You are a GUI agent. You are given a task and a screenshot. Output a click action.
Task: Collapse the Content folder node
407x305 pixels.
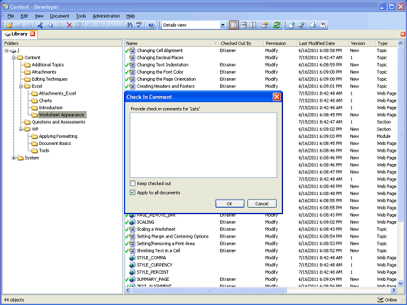pos(14,58)
